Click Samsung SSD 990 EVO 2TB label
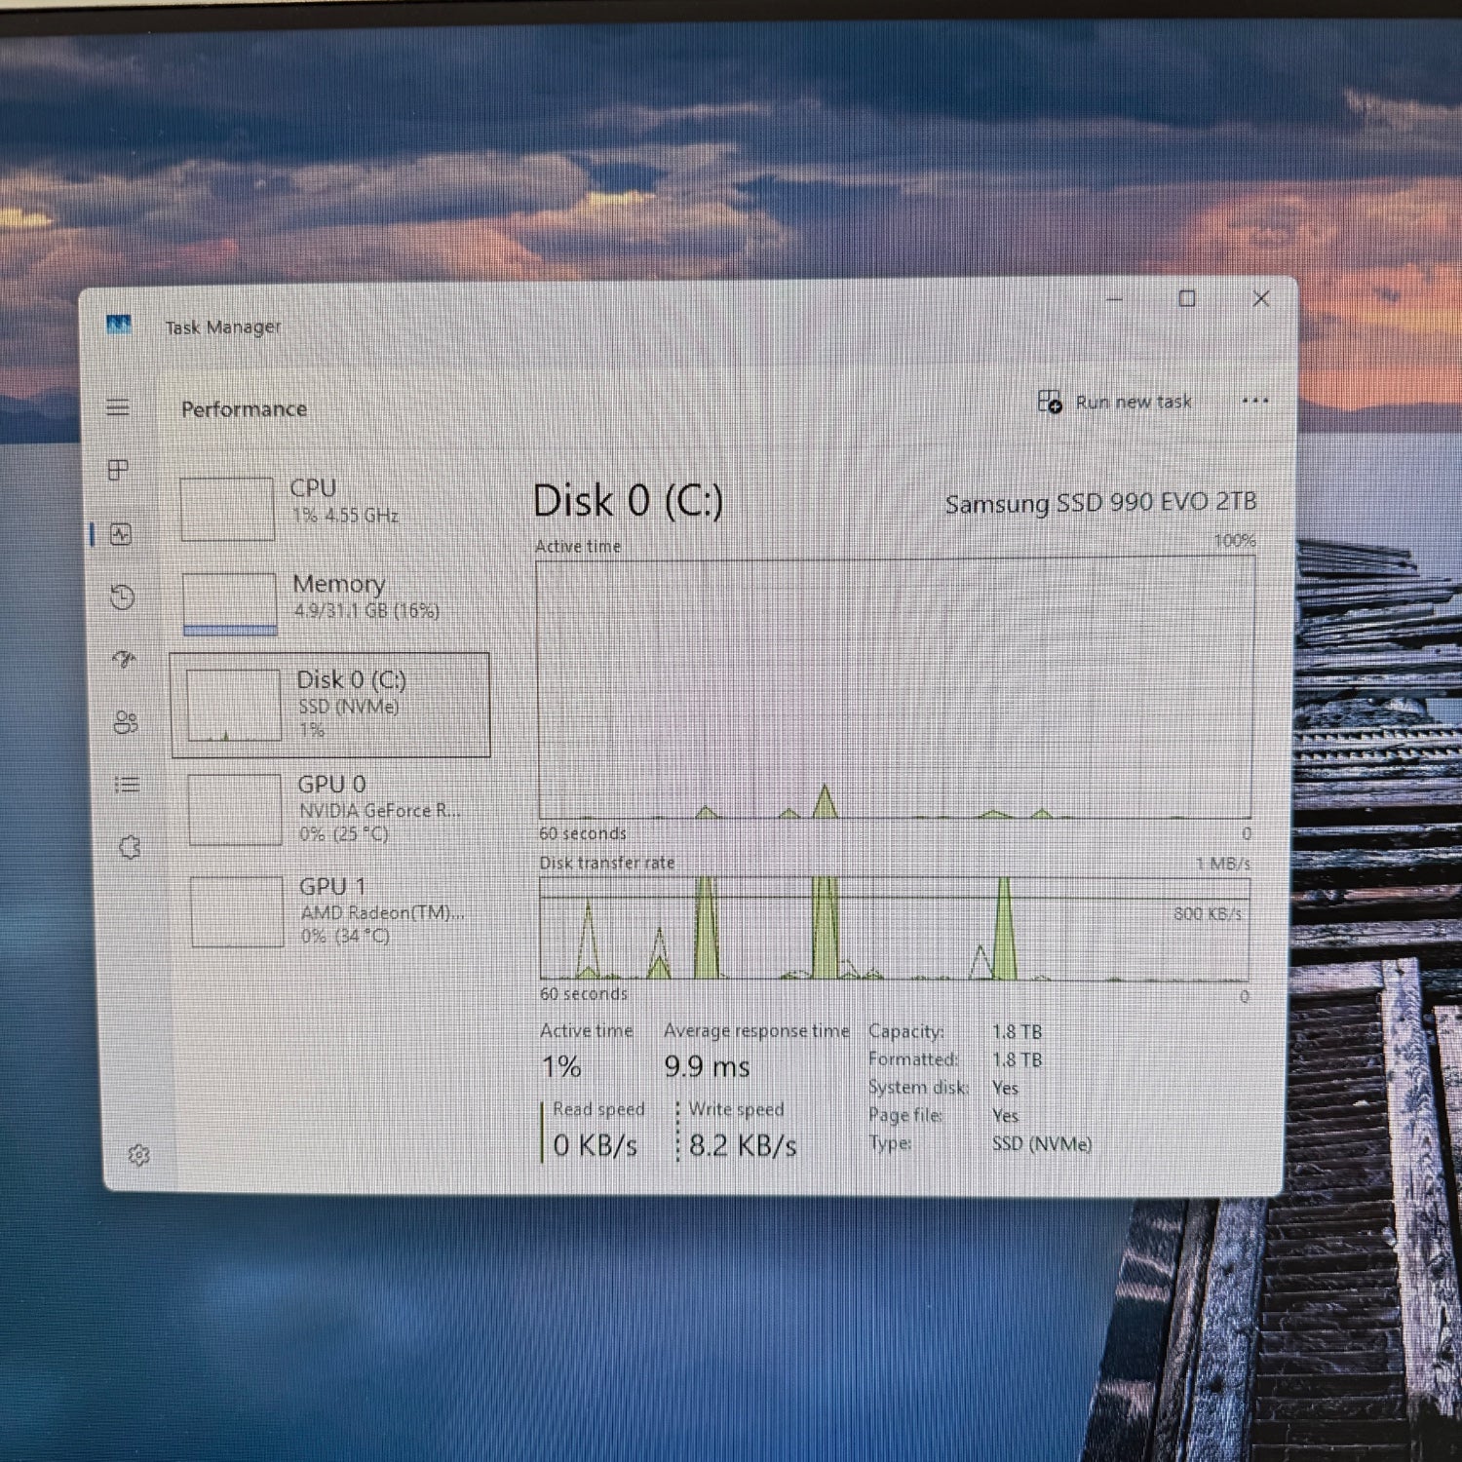 1100,503
